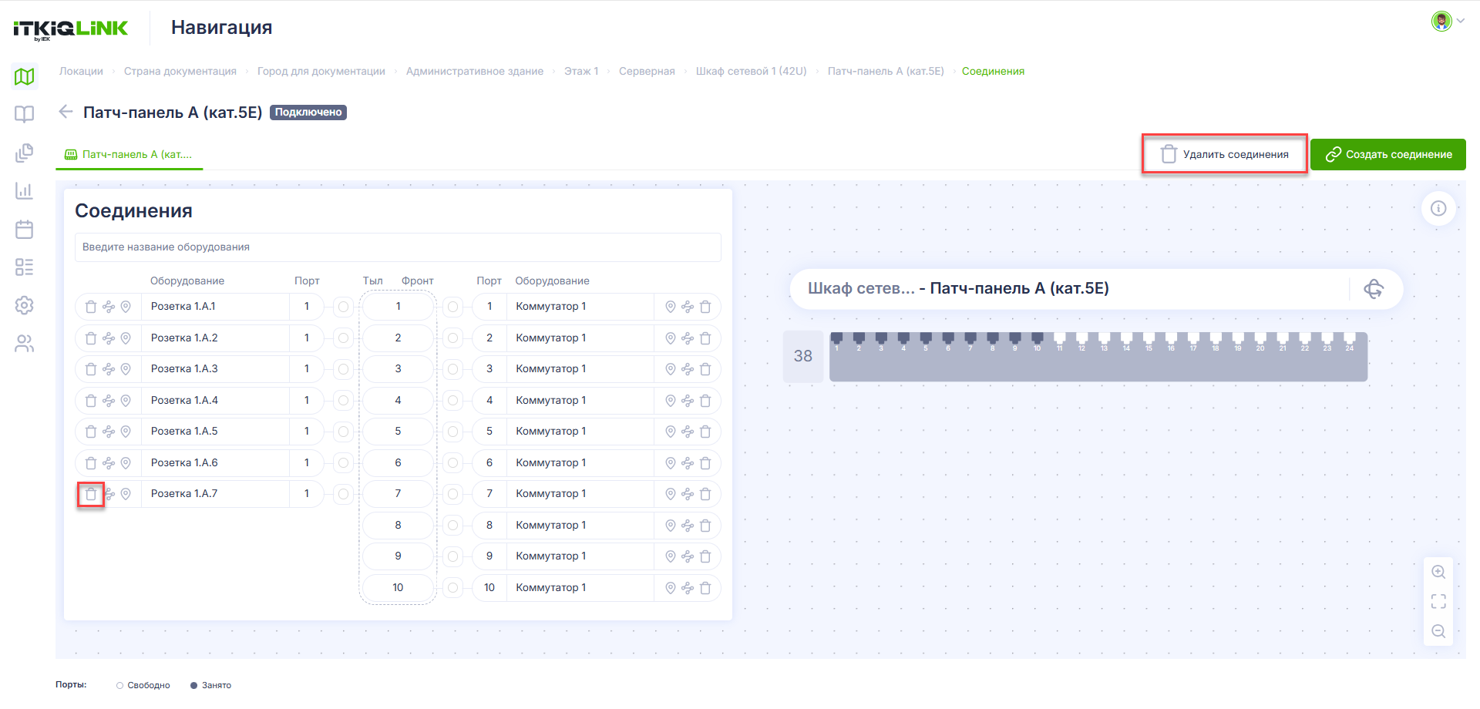
Task: Show location of Розетка 1.A.1 with the pin icon
Action: click(126, 307)
